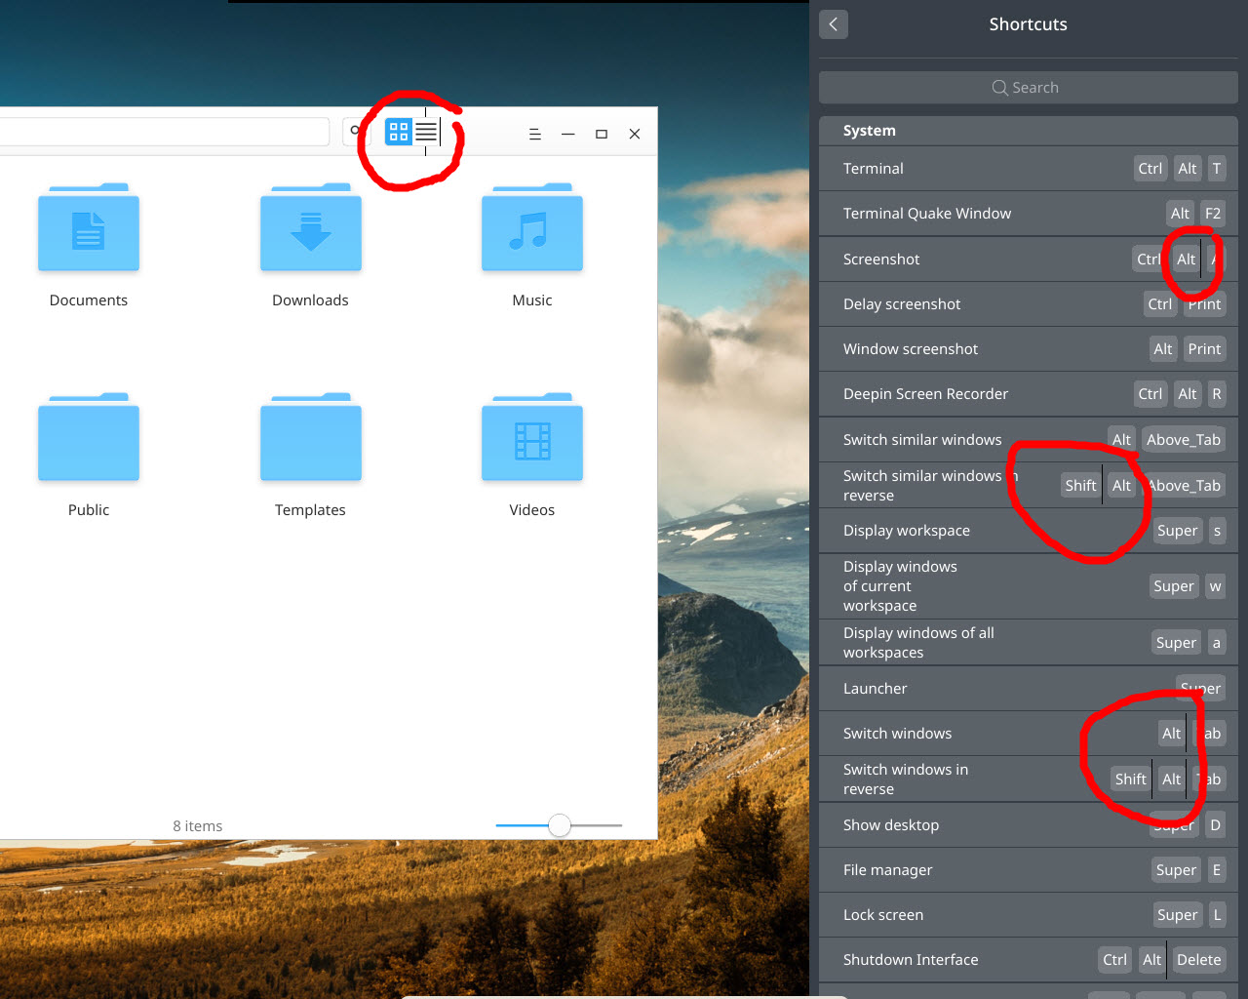Go back from the Shortcuts panel
This screenshot has height=999, width=1248.
tap(834, 24)
